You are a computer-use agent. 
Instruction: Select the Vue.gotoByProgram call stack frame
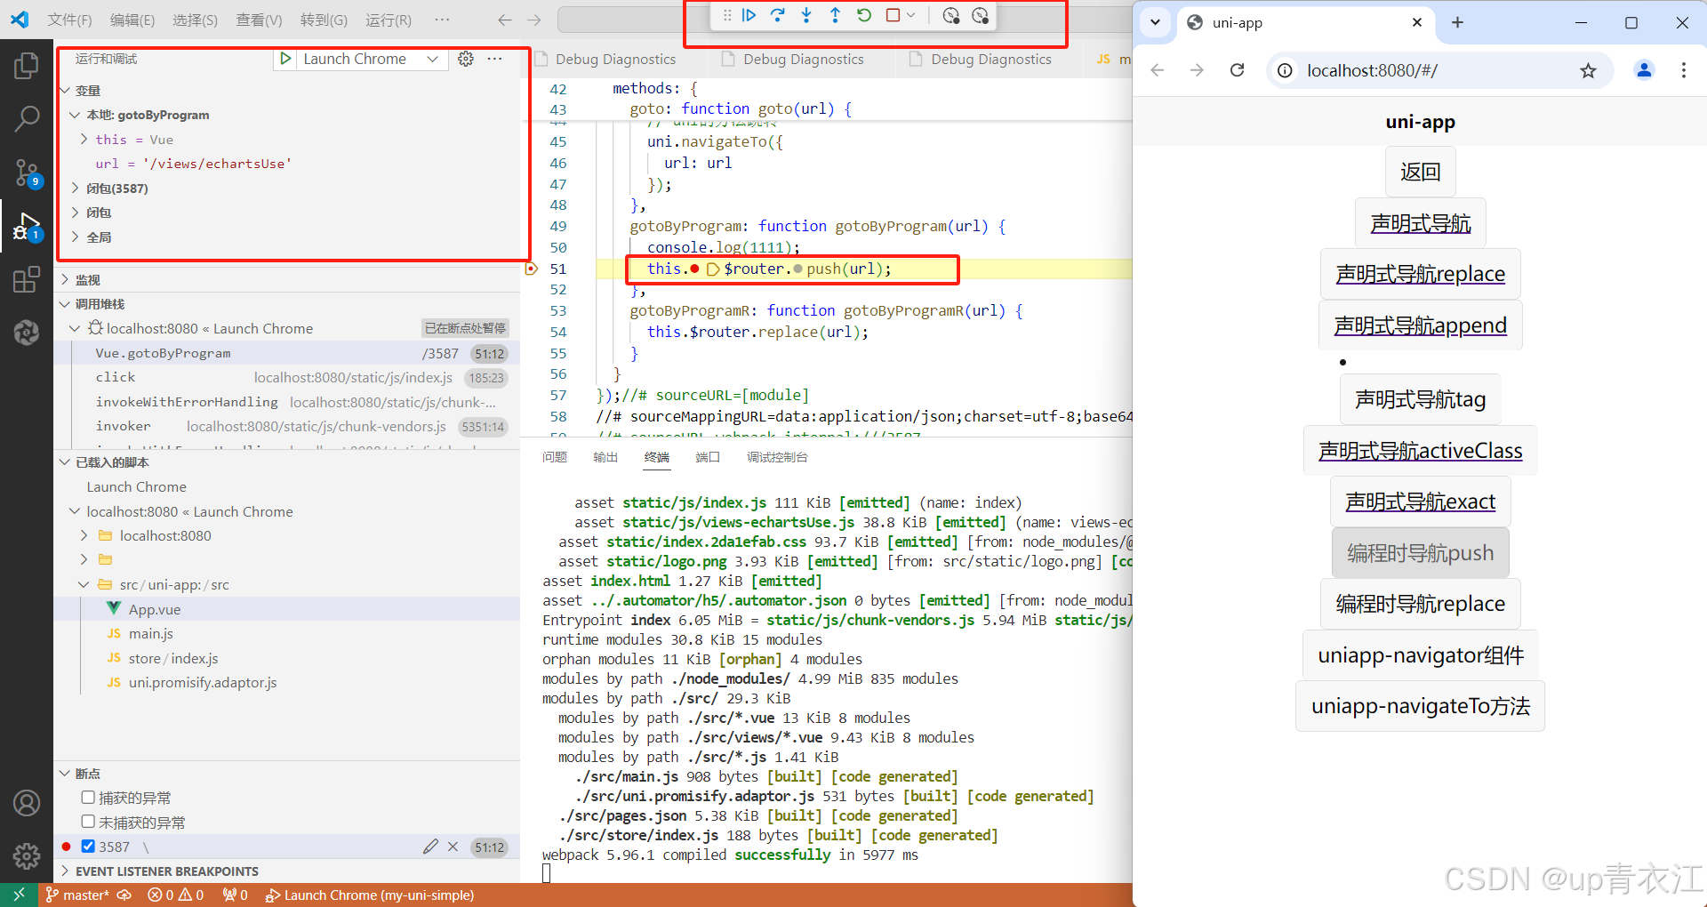click(x=286, y=353)
